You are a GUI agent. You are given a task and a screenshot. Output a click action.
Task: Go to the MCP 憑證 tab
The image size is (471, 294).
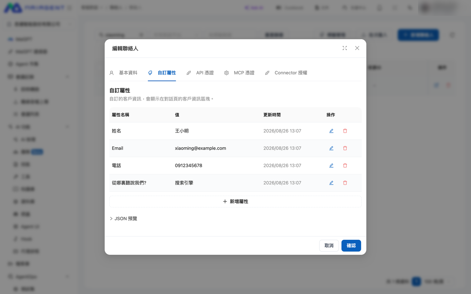click(x=239, y=73)
